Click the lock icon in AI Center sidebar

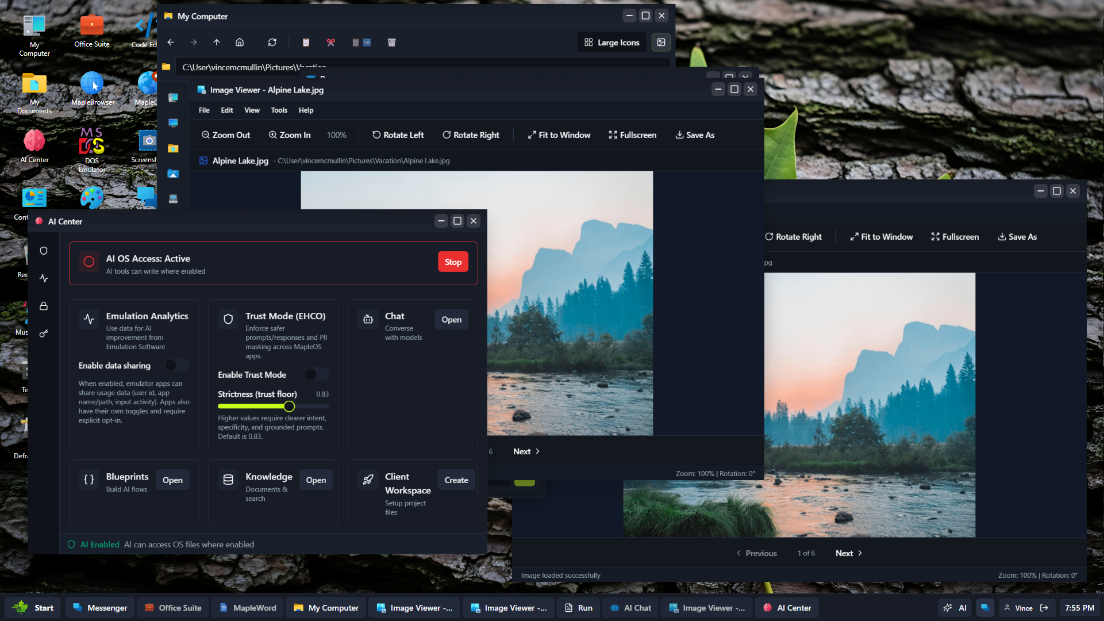click(x=44, y=306)
